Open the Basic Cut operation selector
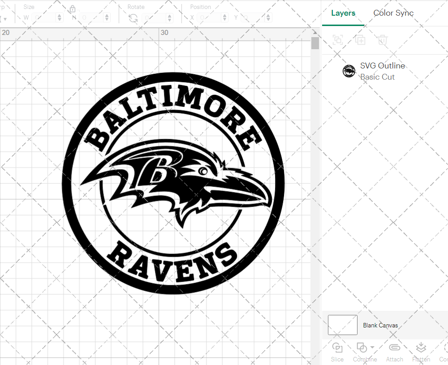The height and width of the screenshot is (365, 448). [378, 77]
